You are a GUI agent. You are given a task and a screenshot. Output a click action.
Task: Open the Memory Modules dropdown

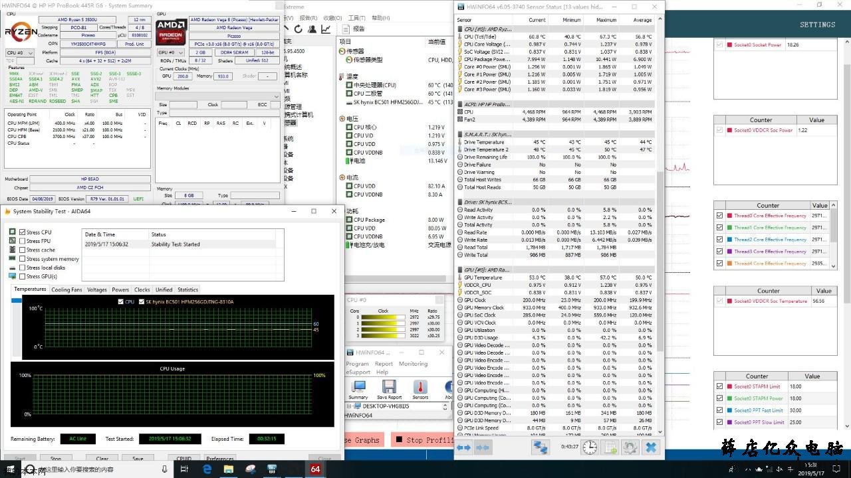pyautogui.click(x=217, y=96)
